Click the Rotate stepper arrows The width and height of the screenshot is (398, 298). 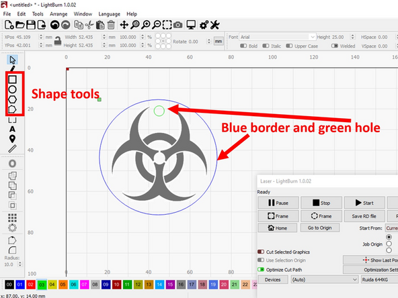coord(209,42)
